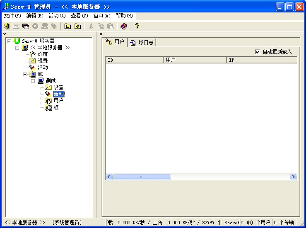Open 查看(V) menu
The image size is (306, 228).
pos(80,16)
